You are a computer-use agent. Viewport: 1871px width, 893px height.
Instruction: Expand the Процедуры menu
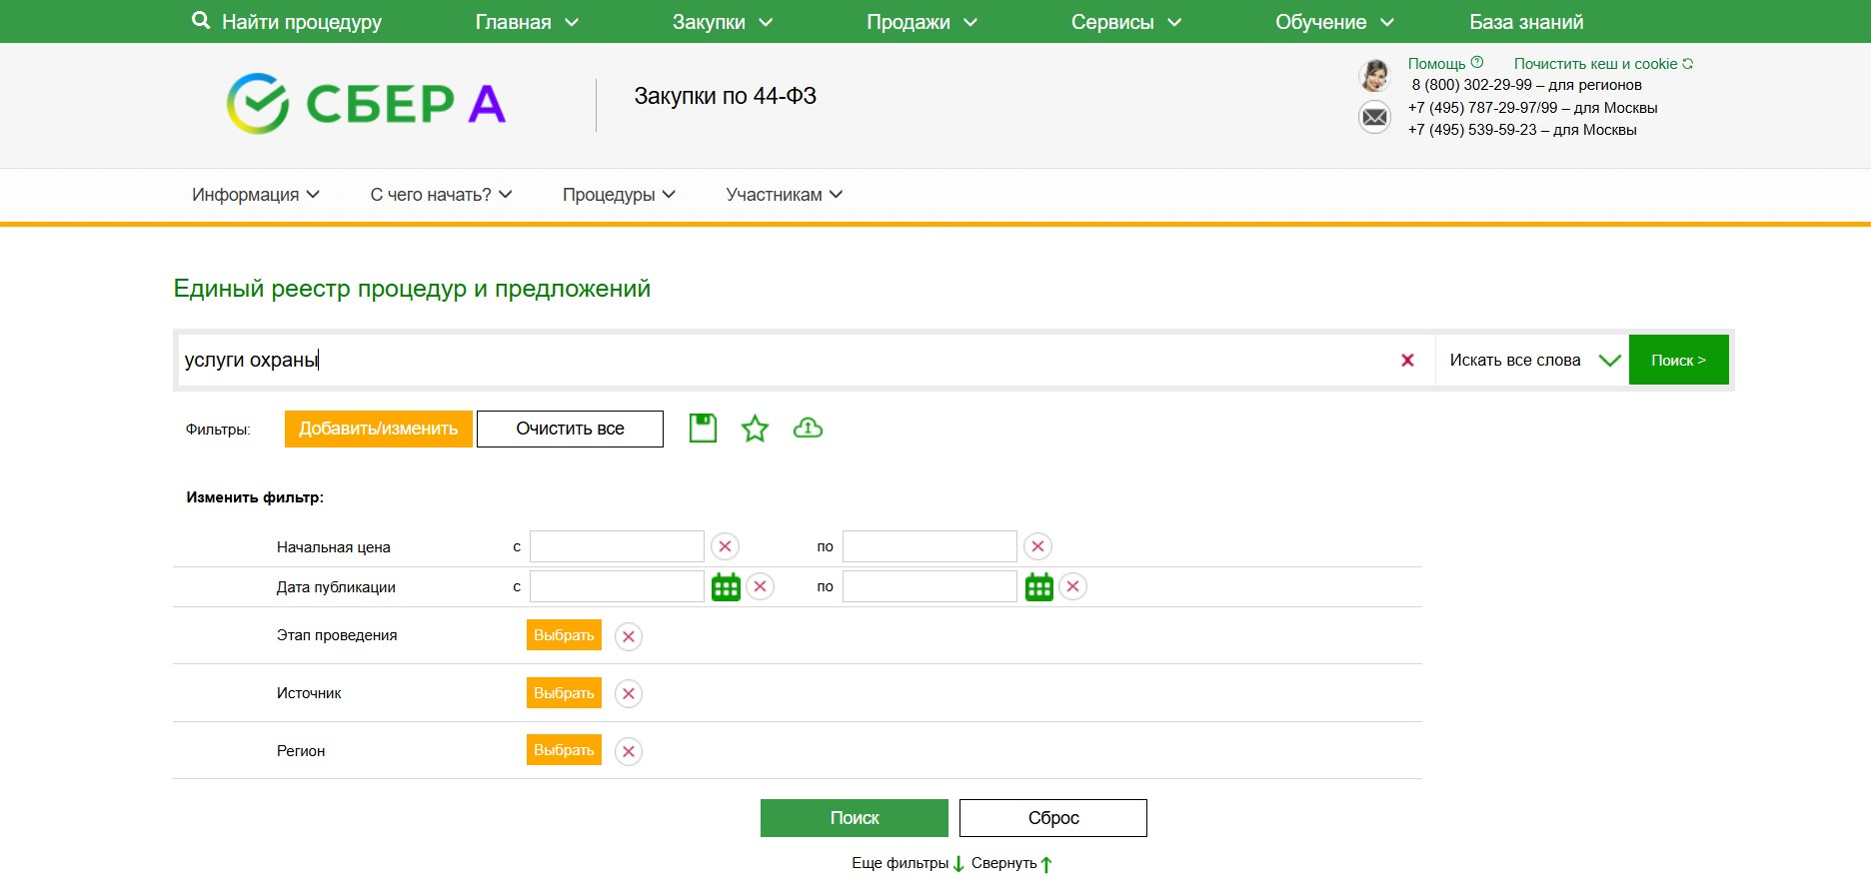(618, 195)
